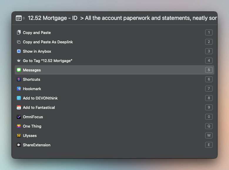Viewport: 229px width, 170px height.
Task: Click the Hookmark app icon
Action: (x=19, y=89)
